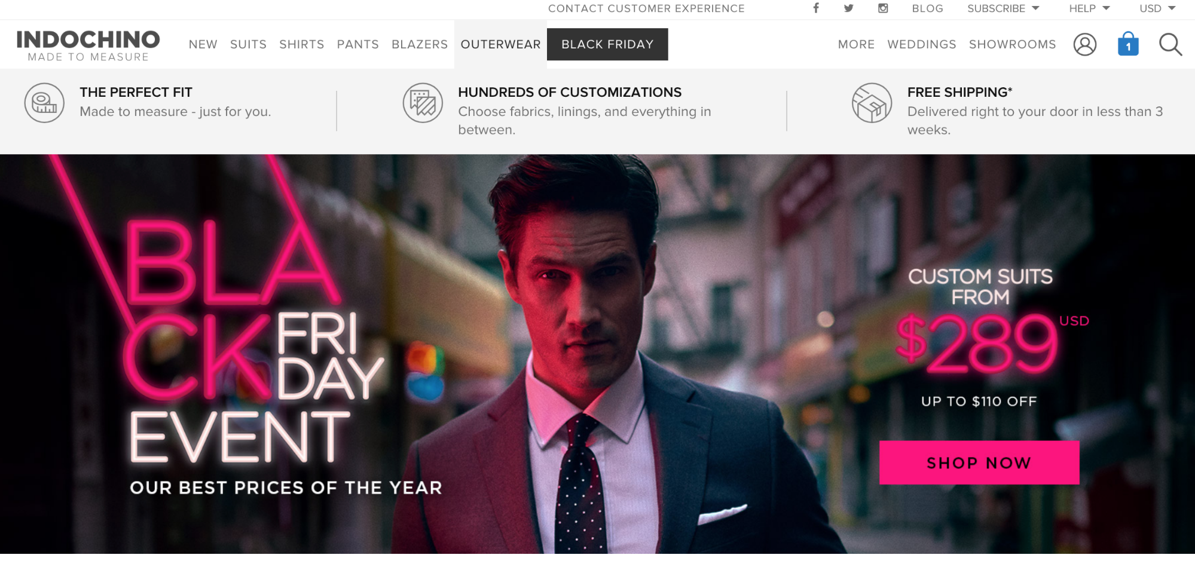Click the Indochino logo
This screenshot has height=564, width=1195.
(88, 45)
